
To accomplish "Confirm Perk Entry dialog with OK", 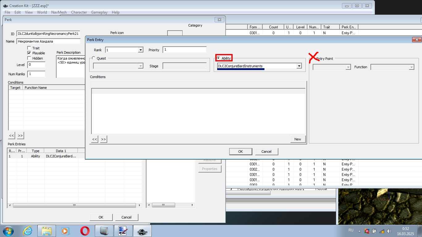I will [240, 152].
